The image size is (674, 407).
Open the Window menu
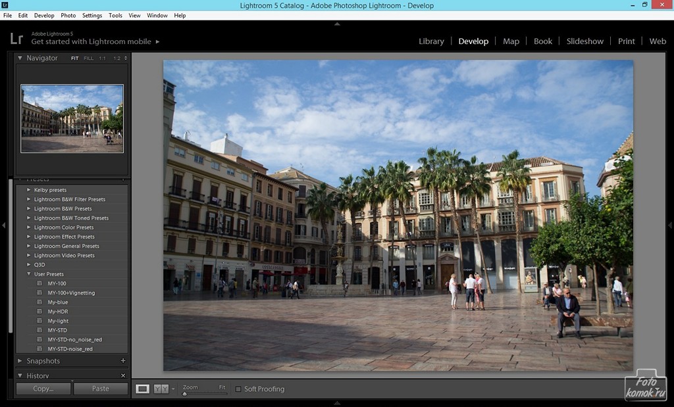[x=157, y=16]
